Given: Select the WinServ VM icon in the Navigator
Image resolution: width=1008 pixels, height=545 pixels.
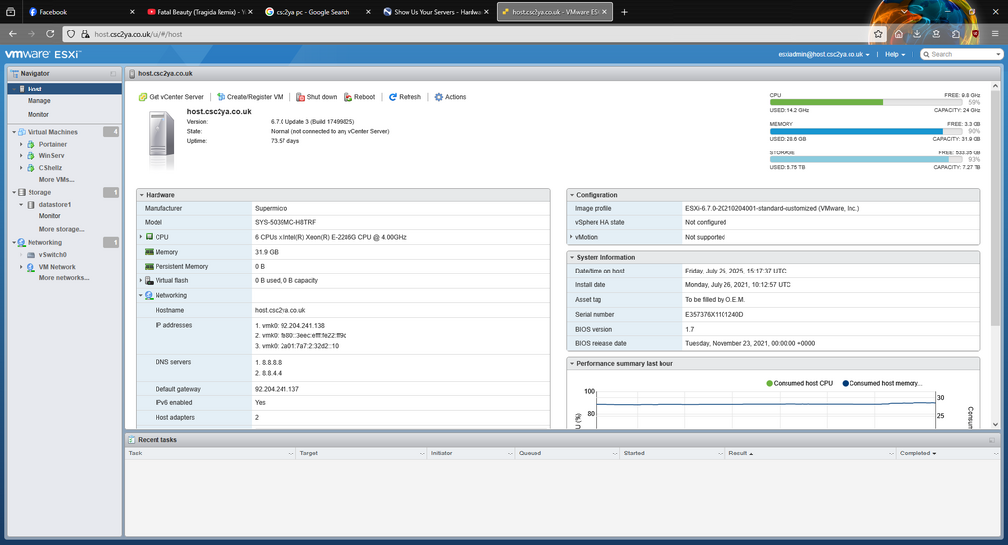Looking at the screenshot, I should point(31,156).
